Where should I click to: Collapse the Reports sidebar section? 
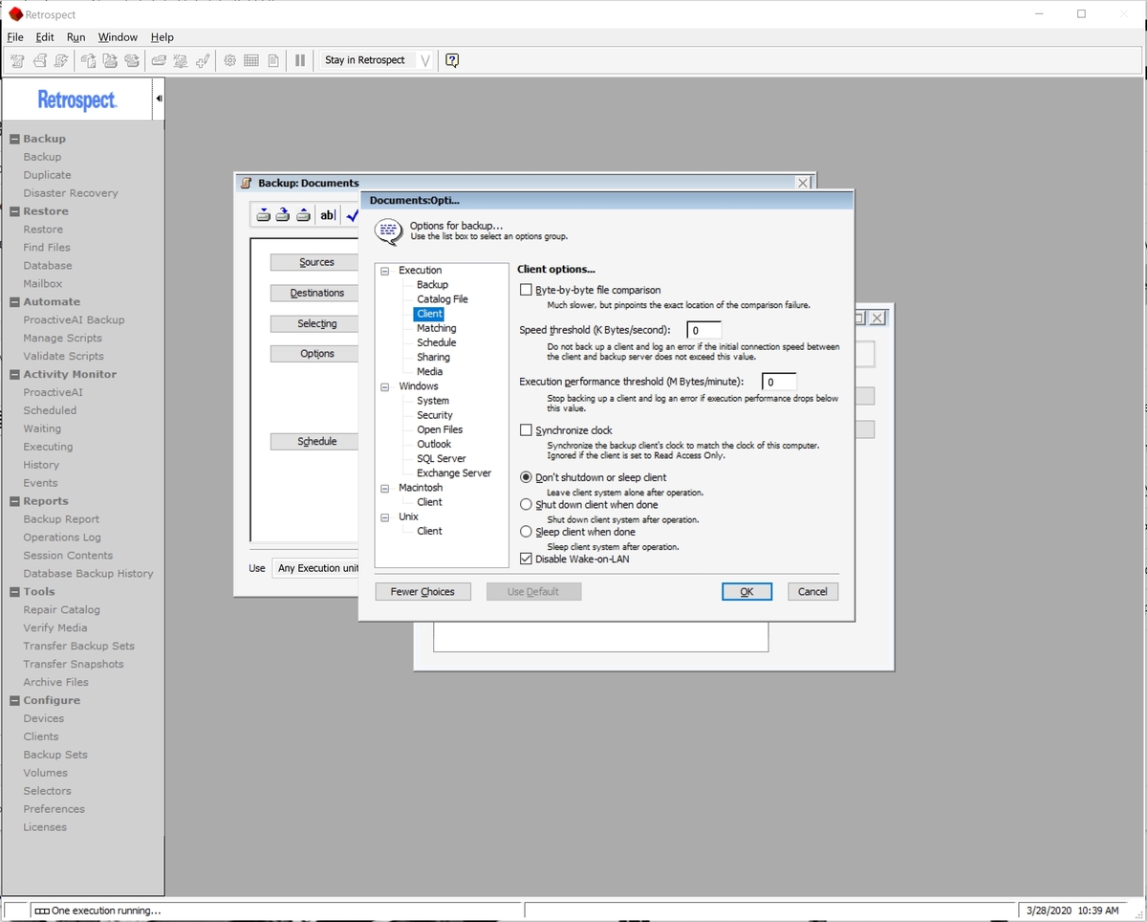pos(14,501)
